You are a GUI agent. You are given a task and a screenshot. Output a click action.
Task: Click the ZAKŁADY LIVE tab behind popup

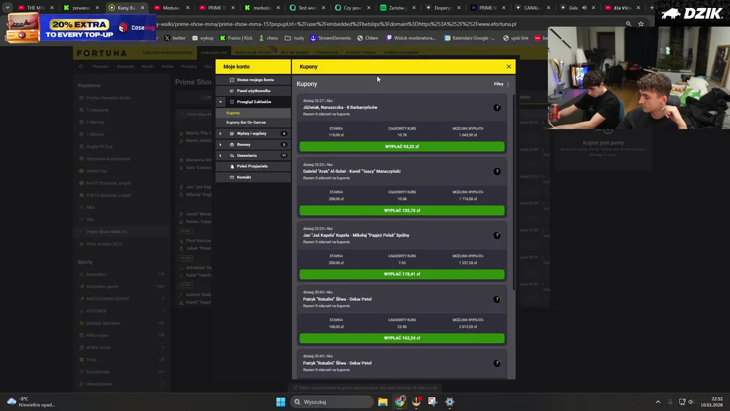(214, 53)
